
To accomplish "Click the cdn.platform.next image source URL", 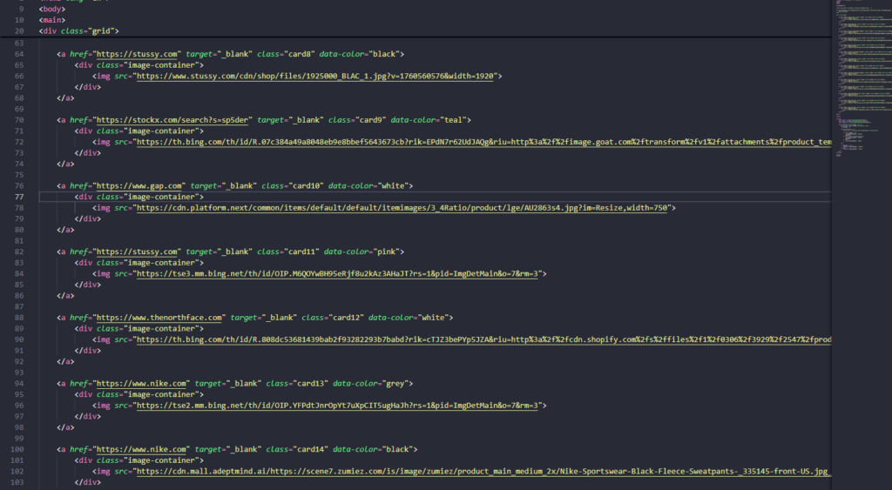I will click(405, 208).
